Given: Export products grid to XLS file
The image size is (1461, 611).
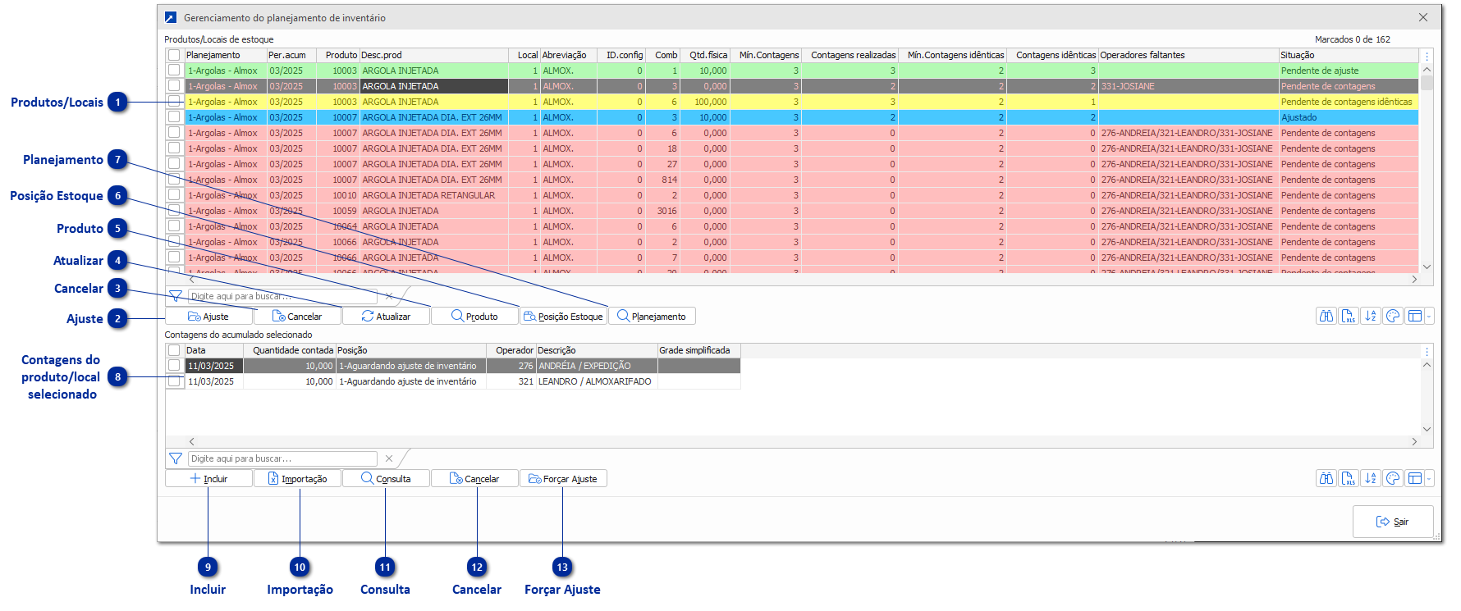Looking at the screenshot, I should click(x=1349, y=316).
